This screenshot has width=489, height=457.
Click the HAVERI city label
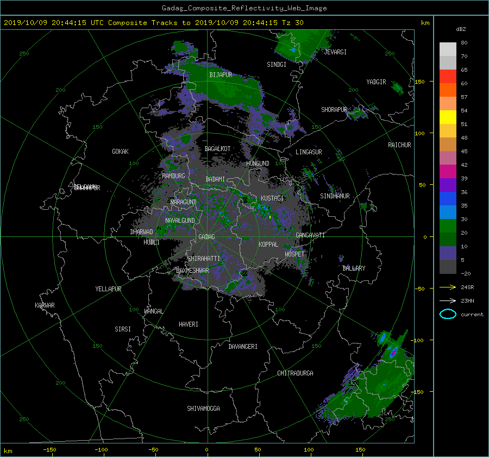189,324
